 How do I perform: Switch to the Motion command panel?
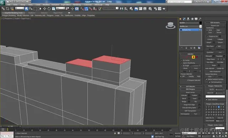tap(192, 19)
